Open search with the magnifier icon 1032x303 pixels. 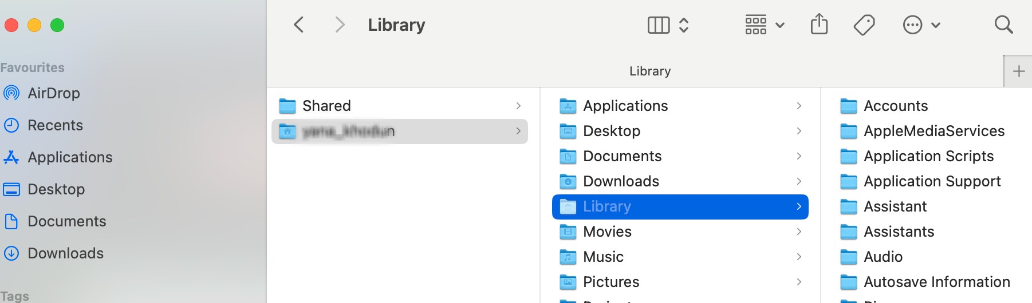pyautogui.click(x=1003, y=25)
